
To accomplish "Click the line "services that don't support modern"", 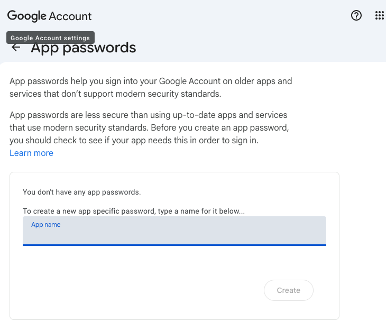I will pyautogui.click(x=115, y=94).
